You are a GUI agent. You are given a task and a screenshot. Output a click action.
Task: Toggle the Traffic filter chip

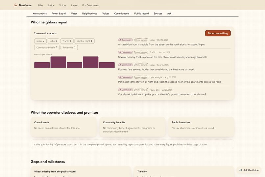coord(67,41)
